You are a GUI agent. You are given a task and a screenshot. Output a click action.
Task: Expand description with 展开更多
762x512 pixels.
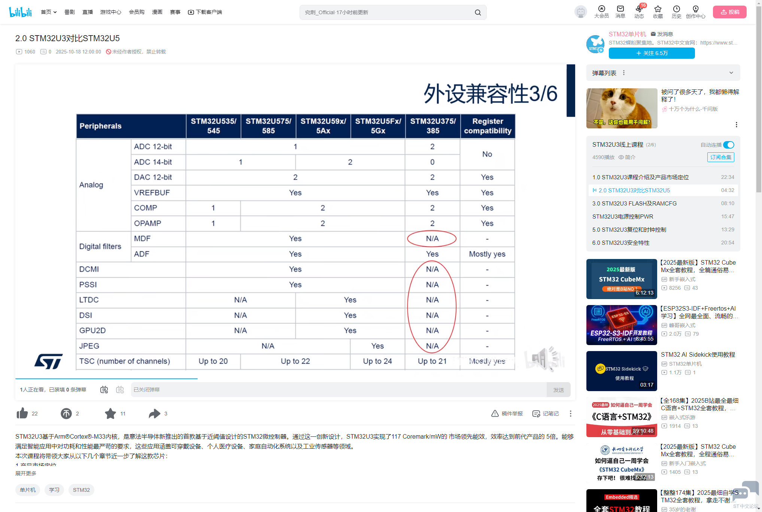[x=26, y=473]
